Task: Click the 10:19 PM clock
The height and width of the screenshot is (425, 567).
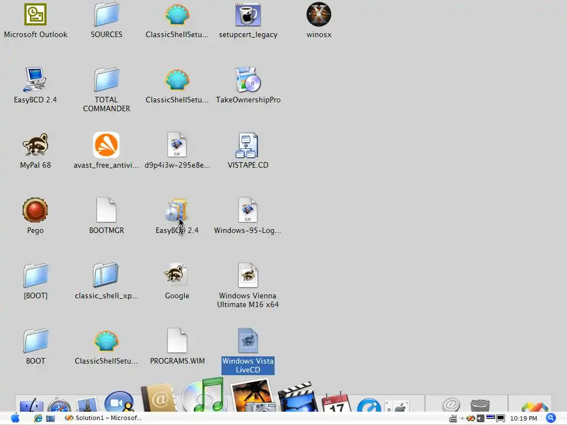Action: 523,418
